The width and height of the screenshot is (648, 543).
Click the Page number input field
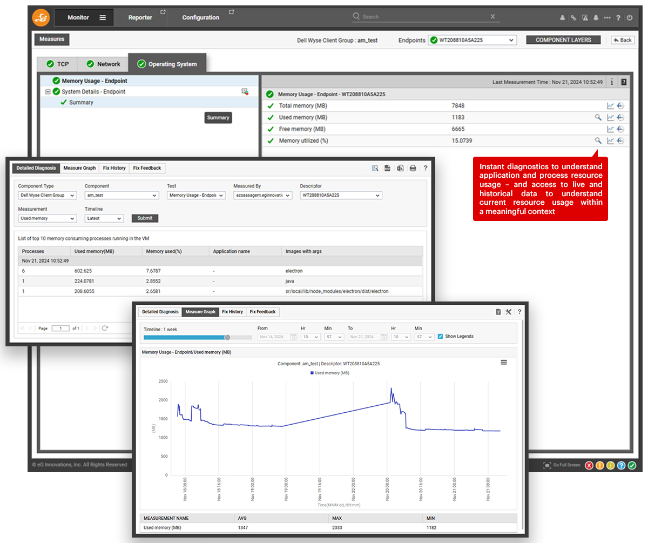[60, 328]
